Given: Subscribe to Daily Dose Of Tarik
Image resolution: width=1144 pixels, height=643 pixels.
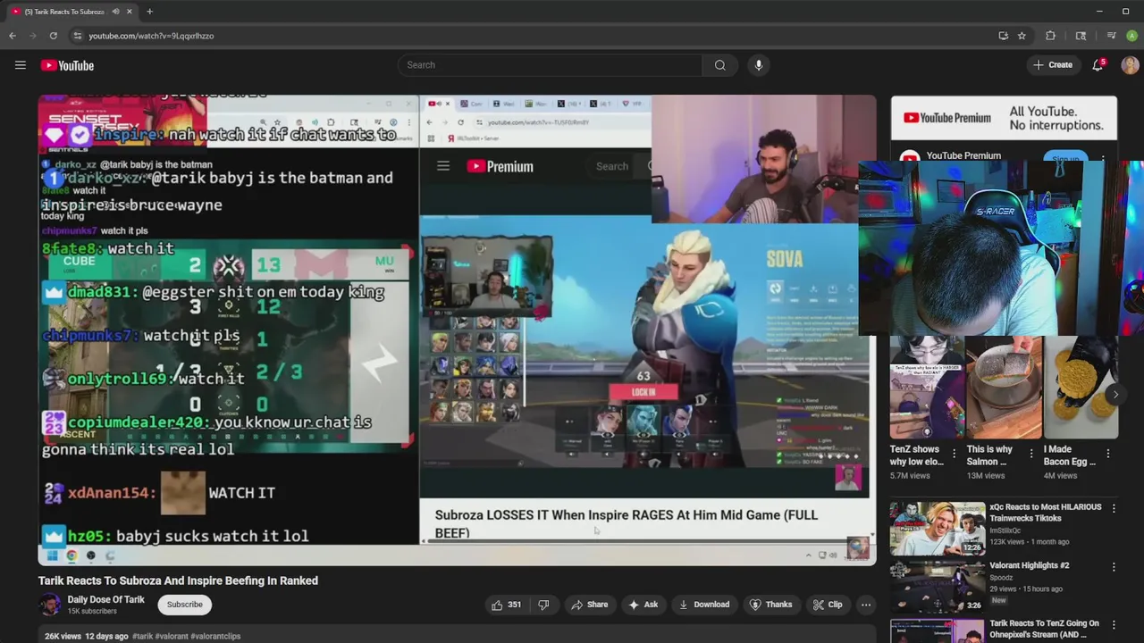Looking at the screenshot, I should (185, 605).
